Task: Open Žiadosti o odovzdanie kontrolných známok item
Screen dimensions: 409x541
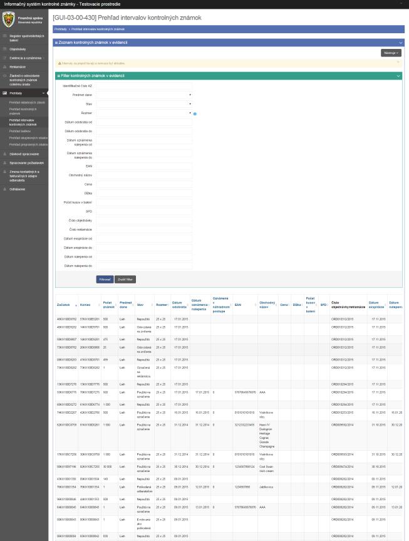Action: pyautogui.click(x=24, y=80)
